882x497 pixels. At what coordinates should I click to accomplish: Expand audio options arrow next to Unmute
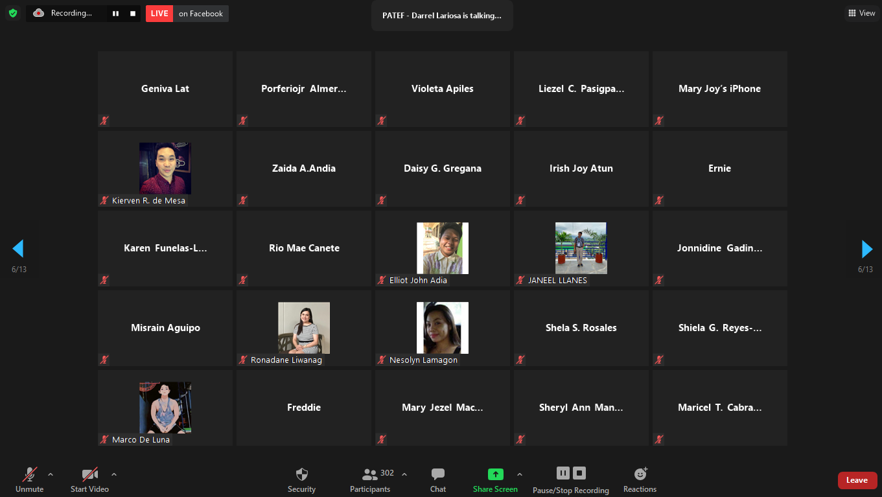tap(51, 474)
